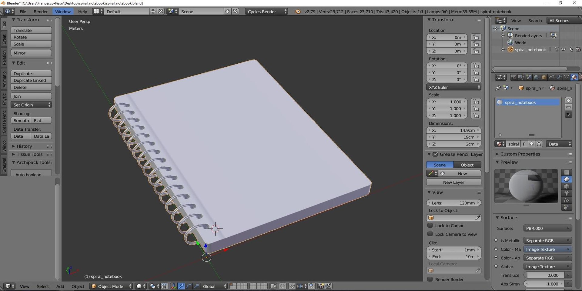
Task: Open the File menu
Action: 23,12
